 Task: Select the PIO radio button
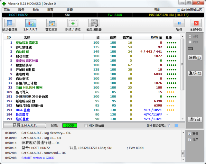[x=190, y=42]
